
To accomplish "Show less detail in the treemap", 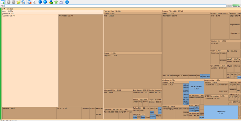I will [x=40, y=2].
